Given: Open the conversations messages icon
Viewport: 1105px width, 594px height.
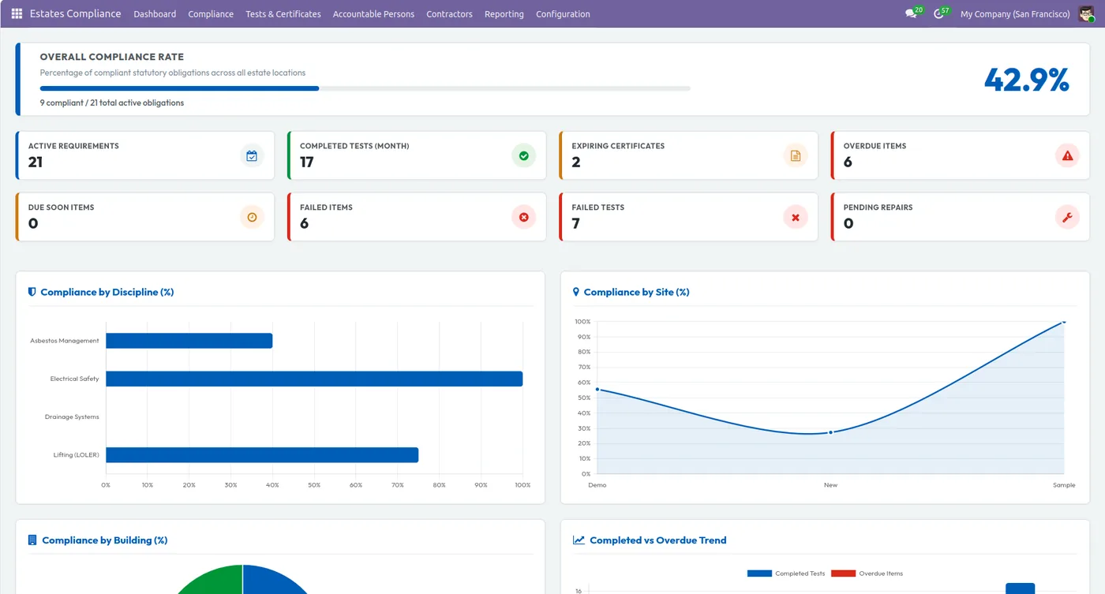Looking at the screenshot, I should tap(911, 14).
